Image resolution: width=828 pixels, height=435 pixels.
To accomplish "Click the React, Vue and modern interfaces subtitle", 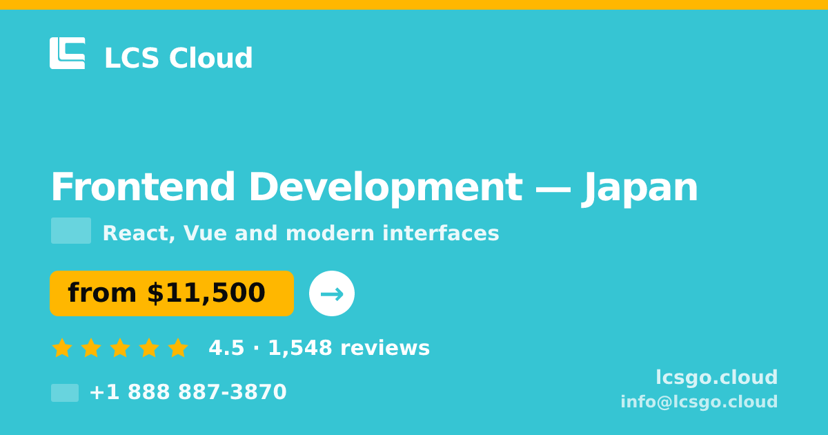I will [x=301, y=233].
